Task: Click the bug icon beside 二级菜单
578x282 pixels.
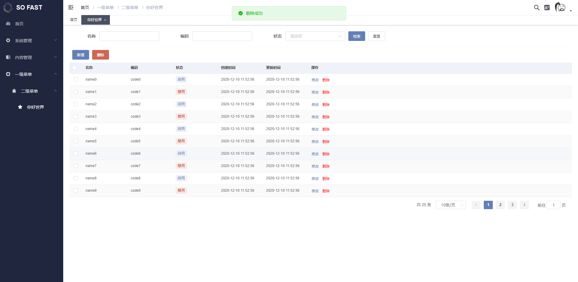Action: pos(14,91)
